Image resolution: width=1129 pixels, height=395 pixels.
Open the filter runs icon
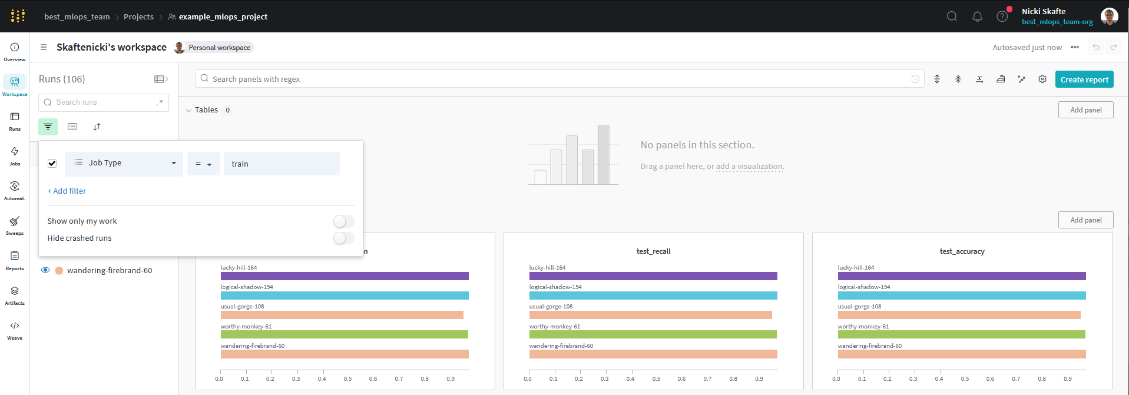(48, 127)
